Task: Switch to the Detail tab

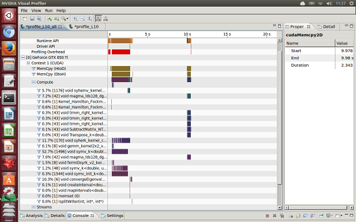Action: pyautogui.click(x=327, y=27)
